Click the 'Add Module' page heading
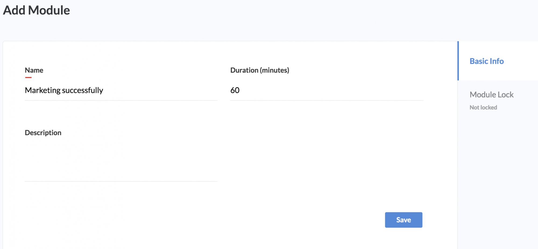This screenshot has height=249, width=538. (36, 10)
